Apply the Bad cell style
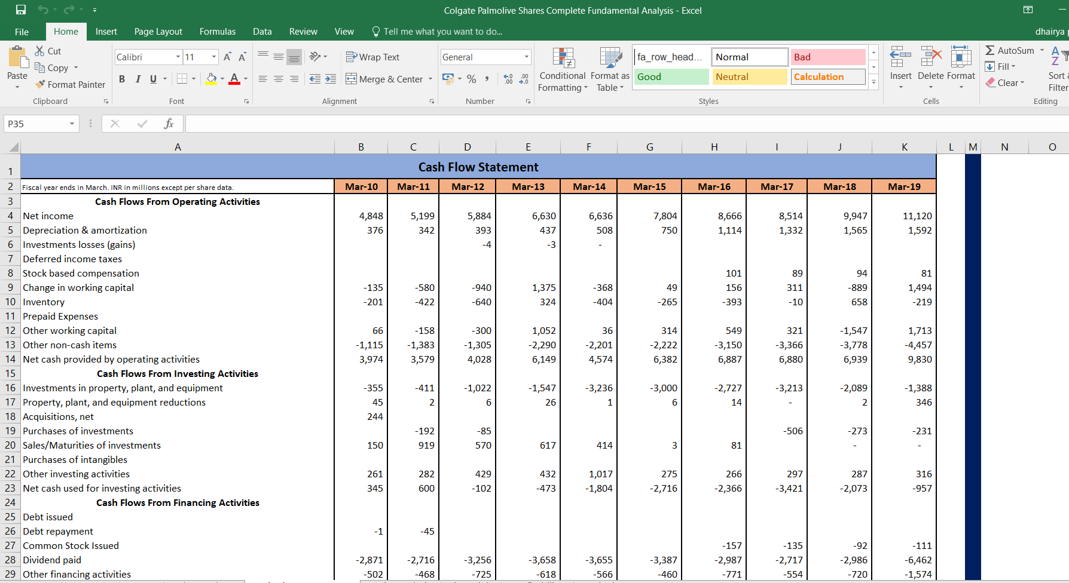The height and width of the screenshot is (583, 1069). pos(828,57)
